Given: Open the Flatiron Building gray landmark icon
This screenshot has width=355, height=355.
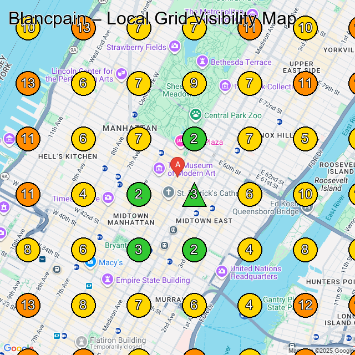Looking at the screenshot, I should (x=81, y=342).
